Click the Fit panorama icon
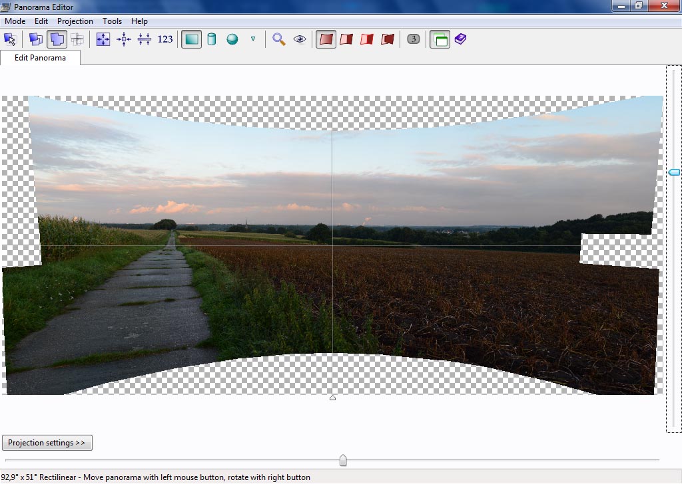Screen dimensions: 682x484 click(103, 39)
